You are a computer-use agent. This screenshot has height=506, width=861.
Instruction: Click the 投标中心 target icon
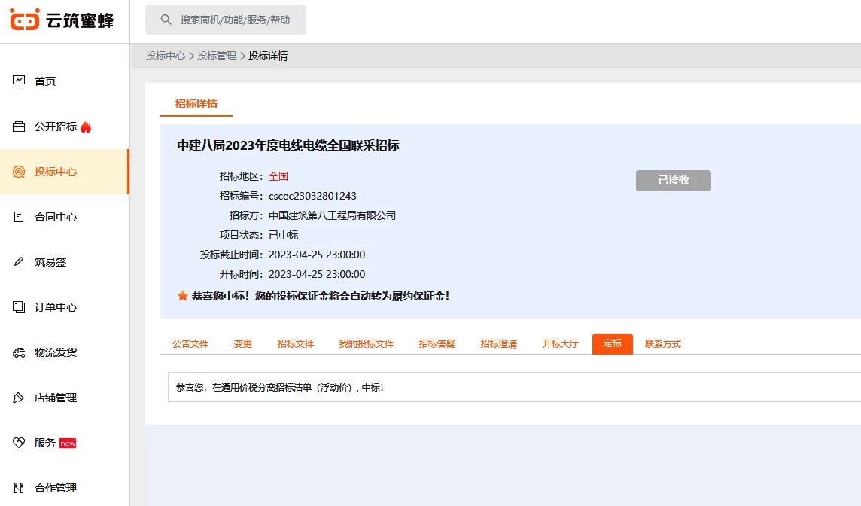[x=19, y=172]
